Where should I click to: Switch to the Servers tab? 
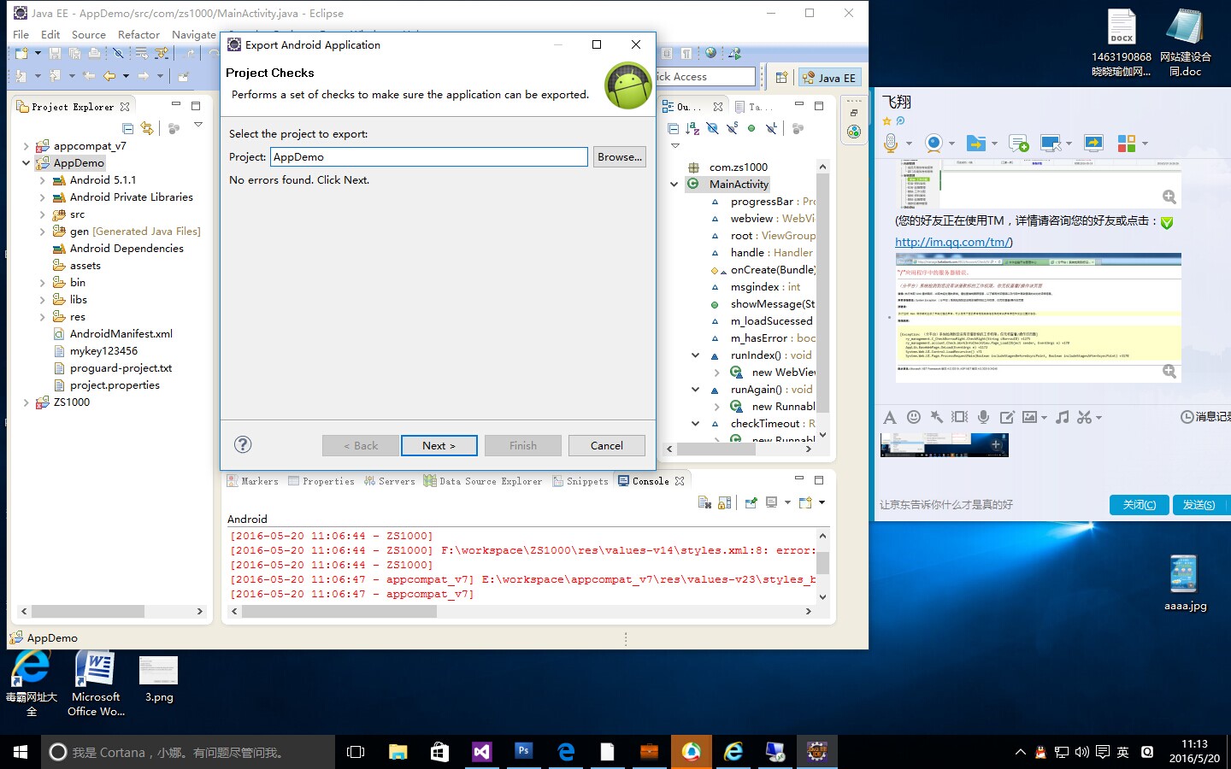389,481
